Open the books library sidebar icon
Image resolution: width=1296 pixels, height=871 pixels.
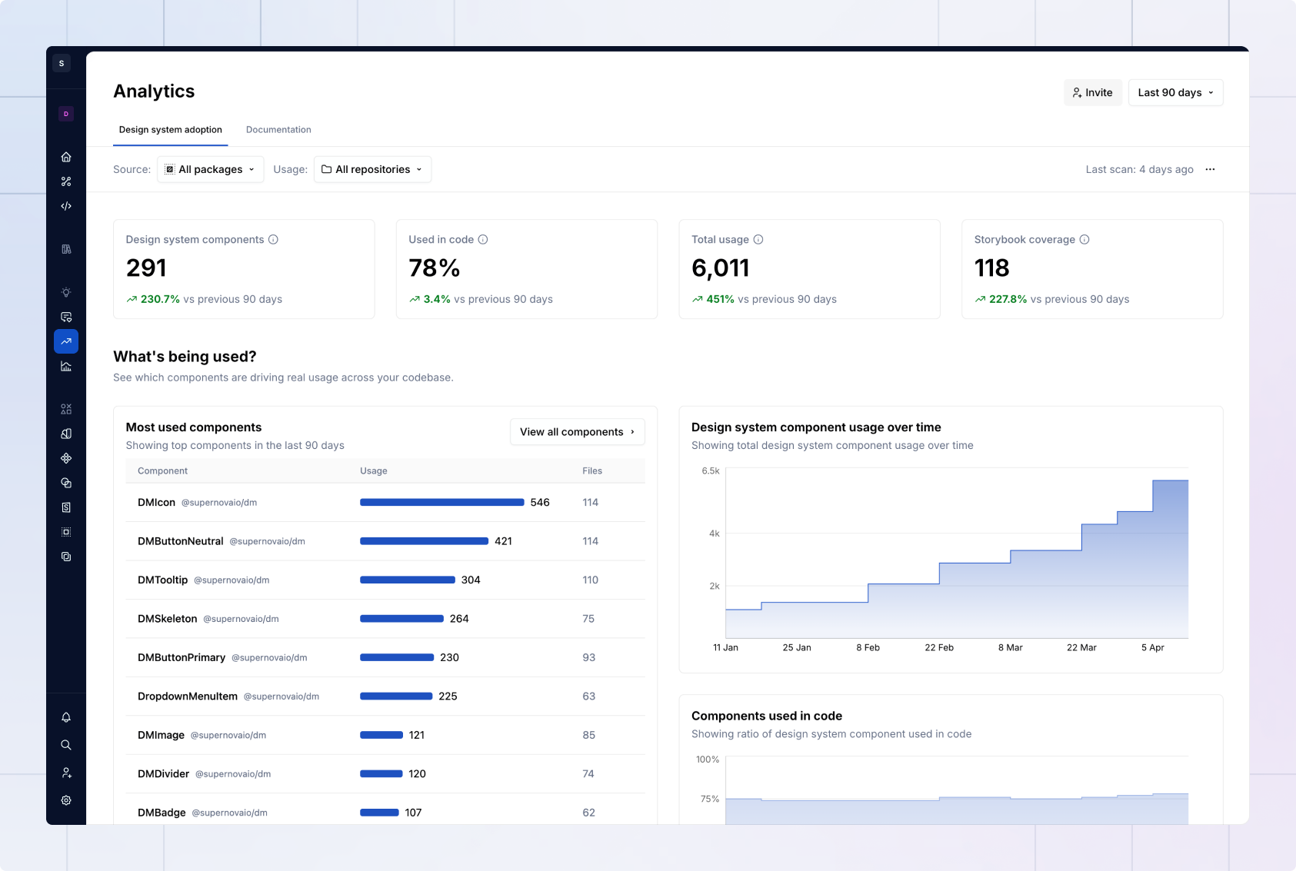point(66,249)
